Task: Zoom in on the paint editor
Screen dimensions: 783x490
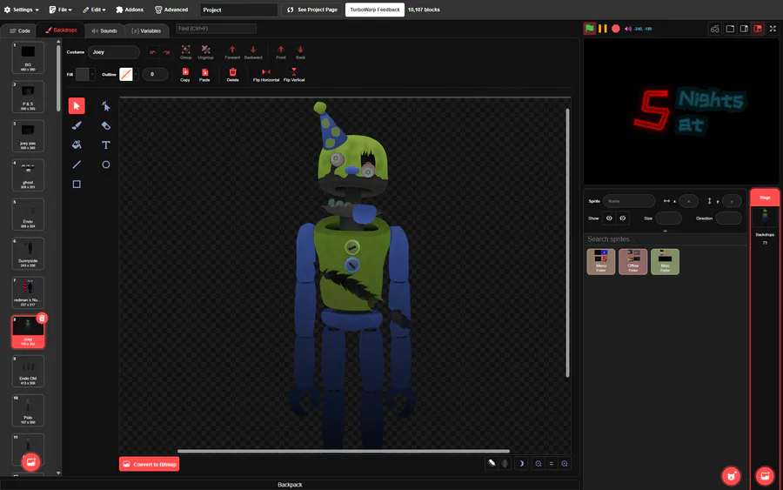Action: pyautogui.click(x=565, y=464)
